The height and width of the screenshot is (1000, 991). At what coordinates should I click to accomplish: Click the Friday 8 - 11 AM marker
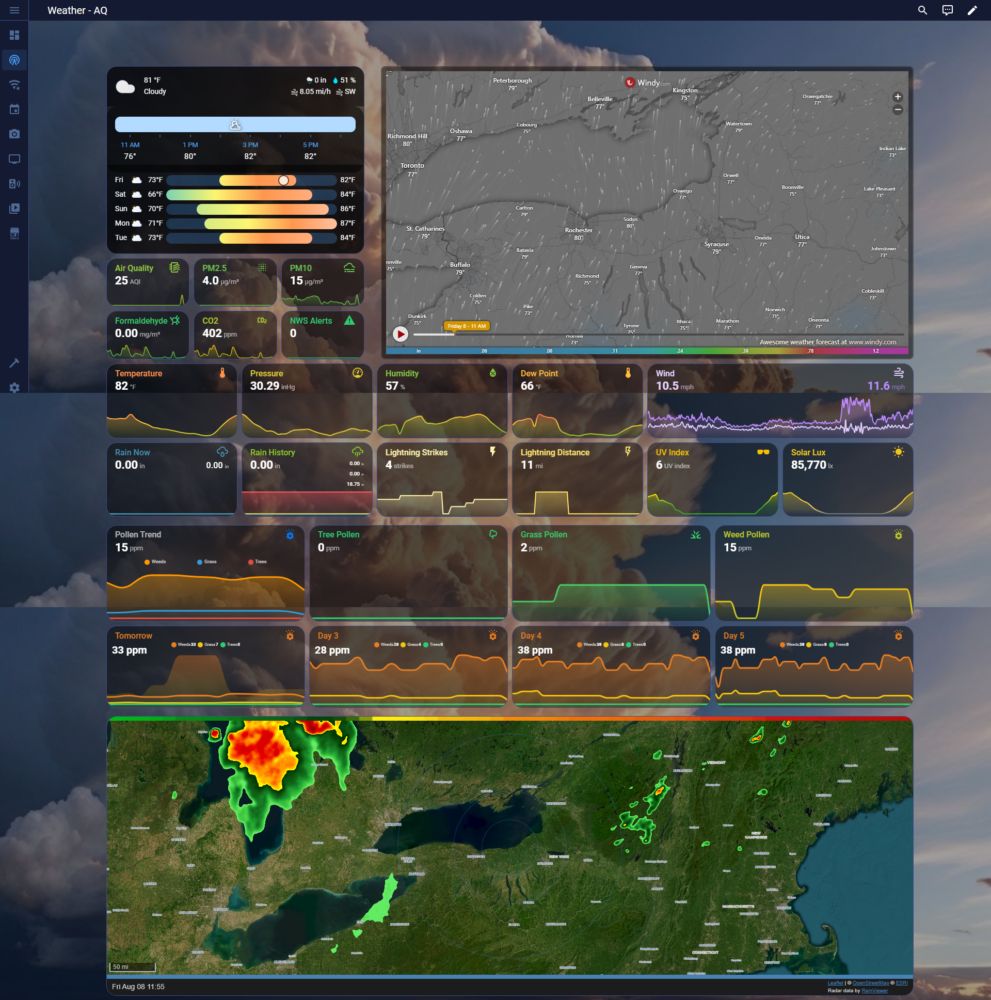click(x=467, y=326)
